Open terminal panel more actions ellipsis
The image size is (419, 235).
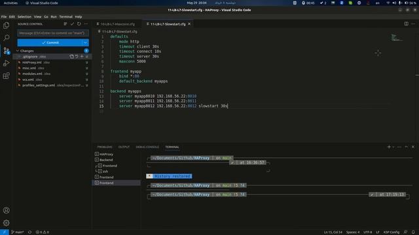399,147
